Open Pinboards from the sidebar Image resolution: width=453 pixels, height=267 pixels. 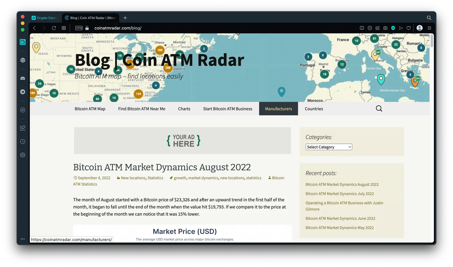[x=23, y=128]
